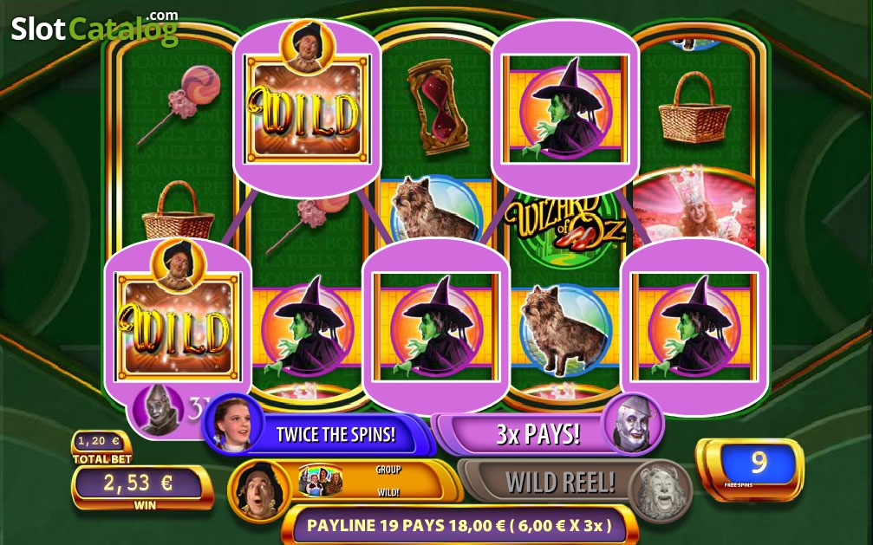The height and width of the screenshot is (545, 873).
Task: Click the Scarecrow portrait on Group Wild banner
Action: [259, 491]
